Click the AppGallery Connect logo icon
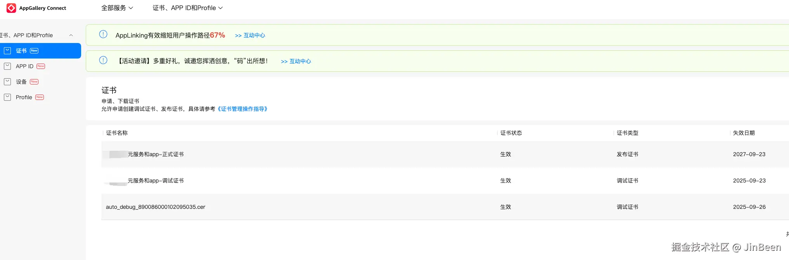This screenshot has height=260, width=789. 11,8
